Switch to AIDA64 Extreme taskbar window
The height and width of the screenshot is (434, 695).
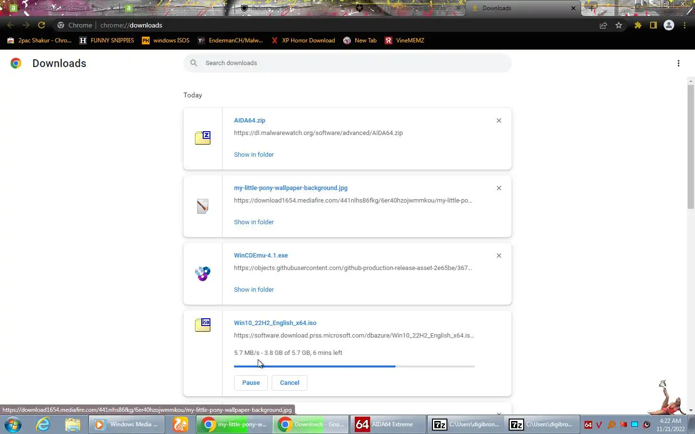388,424
